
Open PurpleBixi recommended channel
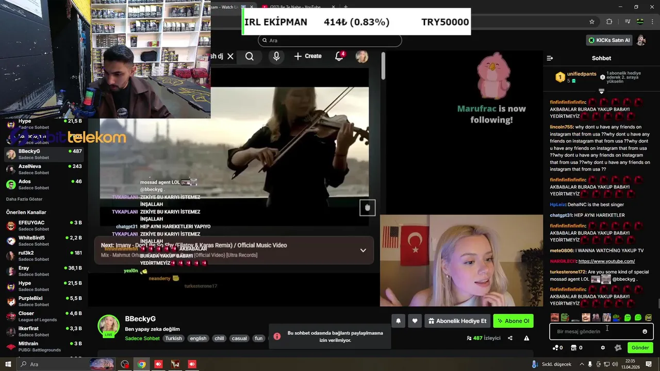(44, 301)
